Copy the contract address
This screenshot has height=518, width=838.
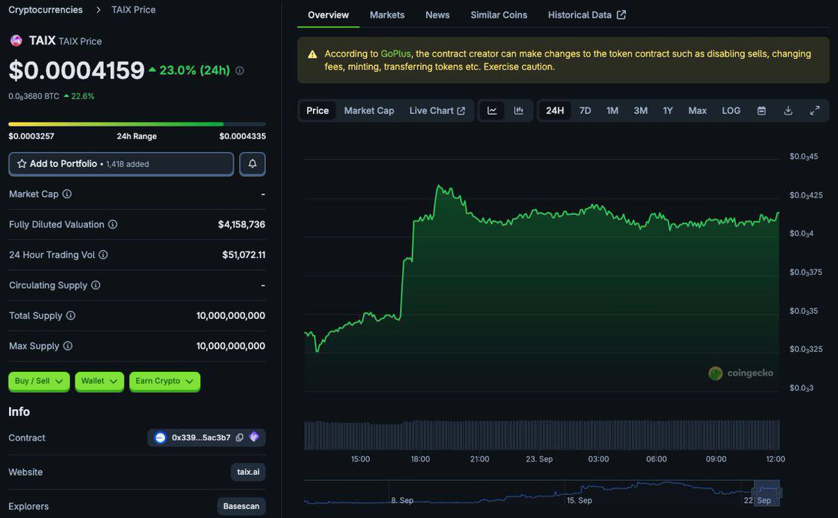click(x=240, y=438)
